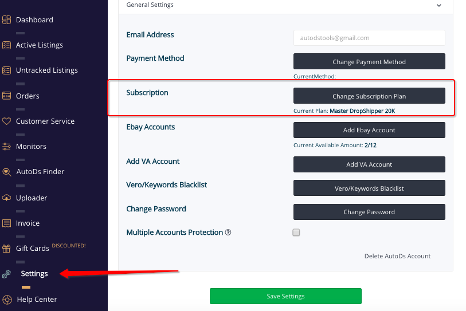Viewport: 466px width, 311px height.
Task: Click the Untracked Listings icon in sidebar
Action: (6, 70)
